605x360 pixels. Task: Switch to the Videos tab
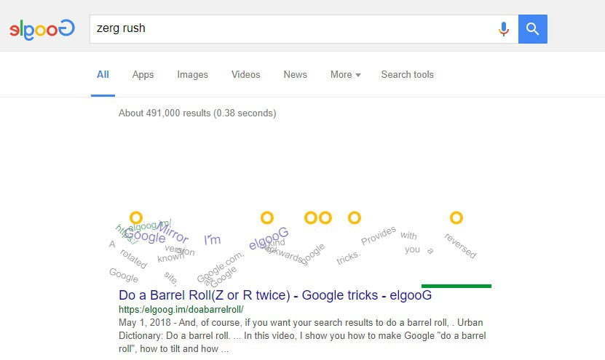pyautogui.click(x=246, y=74)
